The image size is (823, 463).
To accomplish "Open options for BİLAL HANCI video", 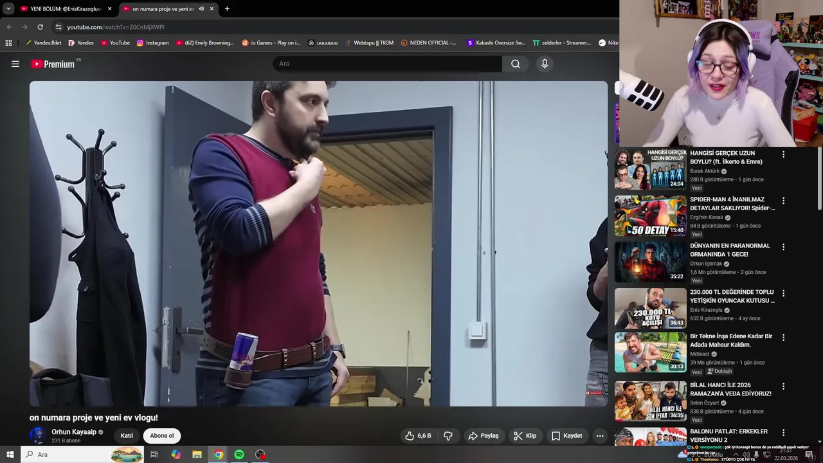I will [x=783, y=386].
